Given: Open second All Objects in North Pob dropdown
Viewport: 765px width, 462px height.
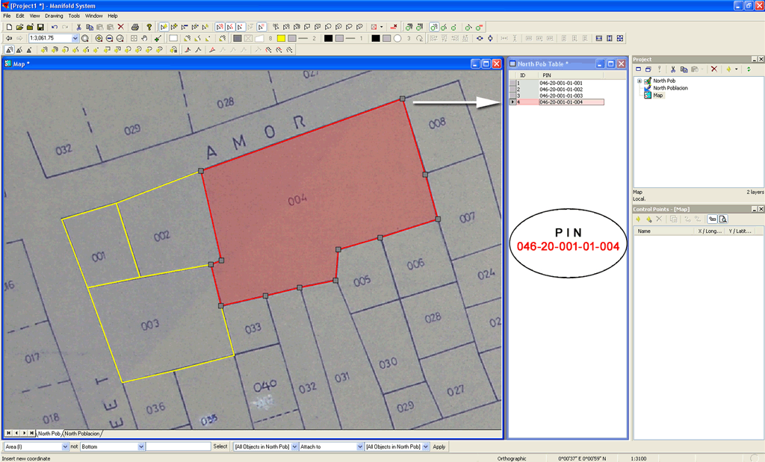Looking at the screenshot, I should (x=426, y=447).
